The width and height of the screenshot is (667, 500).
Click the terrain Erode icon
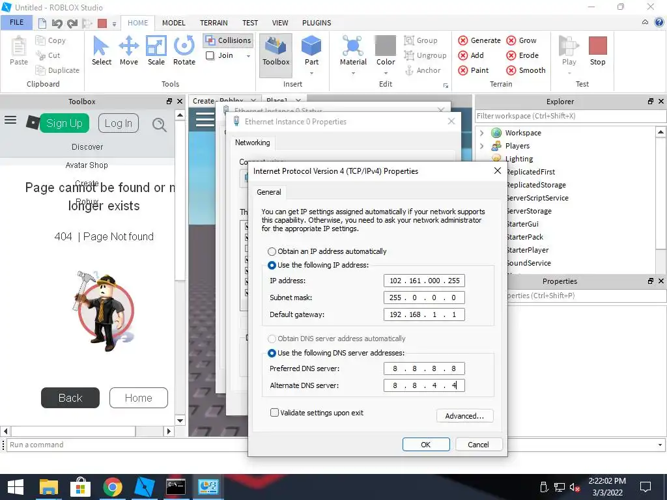click(511, 55)
